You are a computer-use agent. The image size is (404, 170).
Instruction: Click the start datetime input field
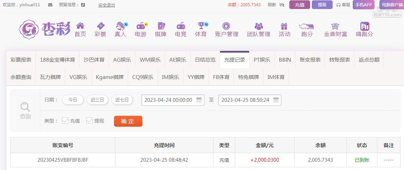(173, 100)
